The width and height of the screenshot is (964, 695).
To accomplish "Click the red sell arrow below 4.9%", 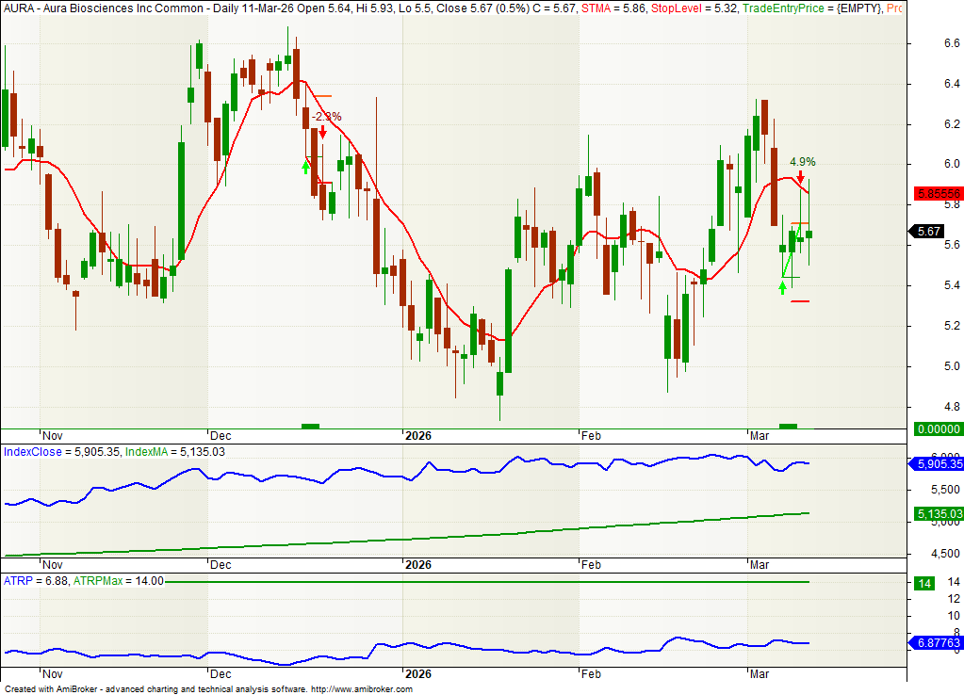I will click(801, 176).
